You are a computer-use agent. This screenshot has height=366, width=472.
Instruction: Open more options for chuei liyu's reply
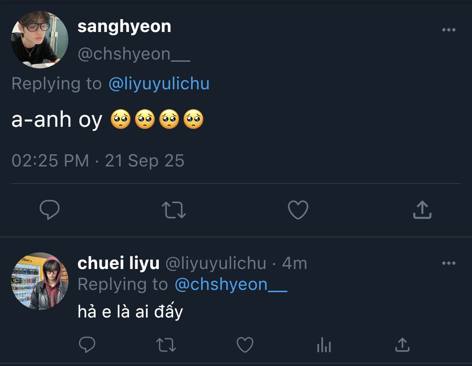point(448,263)
